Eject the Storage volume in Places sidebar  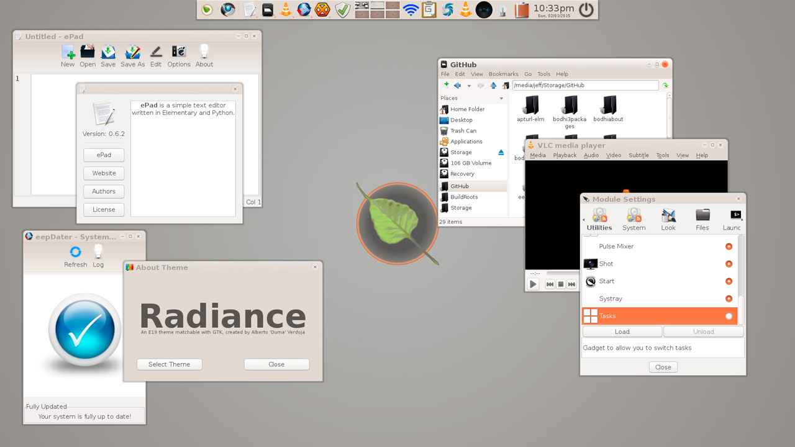click(501, 152)
